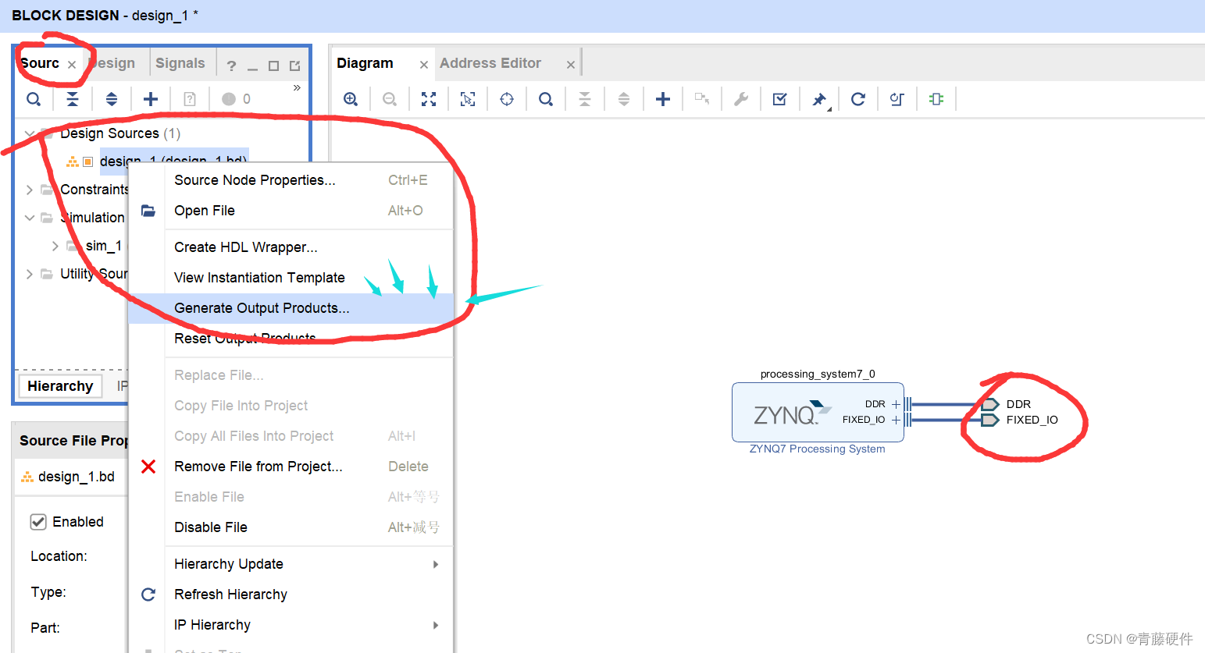The image size is (1205, 653).
Task: Select the Hierarchy bottom tab
Action: pyautogui.click(x=60, y=386)
